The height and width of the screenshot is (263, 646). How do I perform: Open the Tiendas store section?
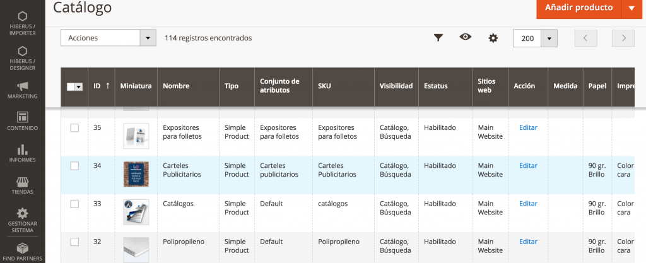point(23,185)
